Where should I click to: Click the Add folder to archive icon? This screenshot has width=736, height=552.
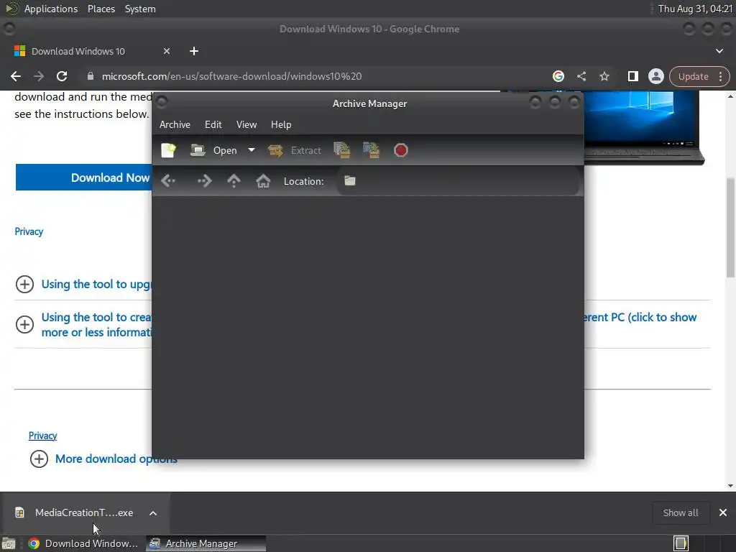click(x=372, y=150)
